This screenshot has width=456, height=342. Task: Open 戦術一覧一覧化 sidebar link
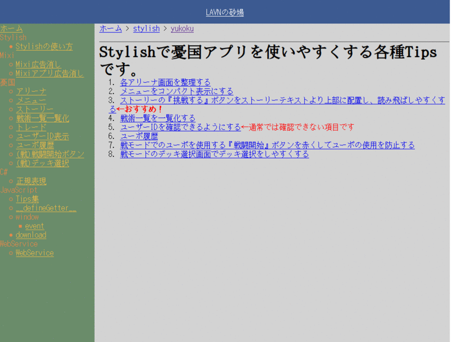pos(42,119)
